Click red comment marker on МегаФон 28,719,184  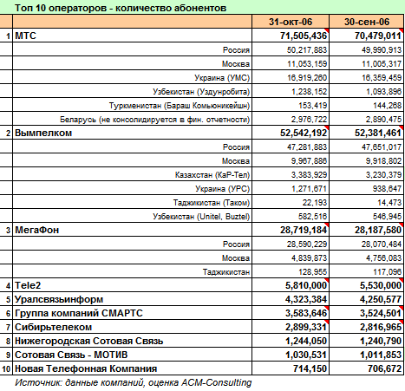[x=327, y=225]
